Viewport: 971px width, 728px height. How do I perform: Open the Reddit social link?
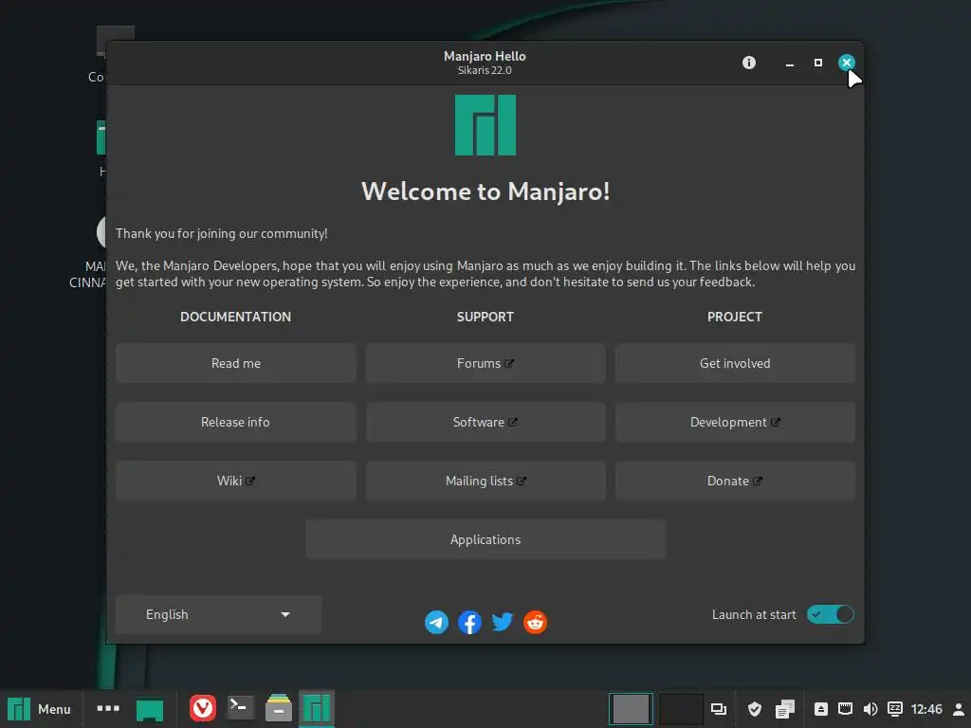(x=535, y=622)
